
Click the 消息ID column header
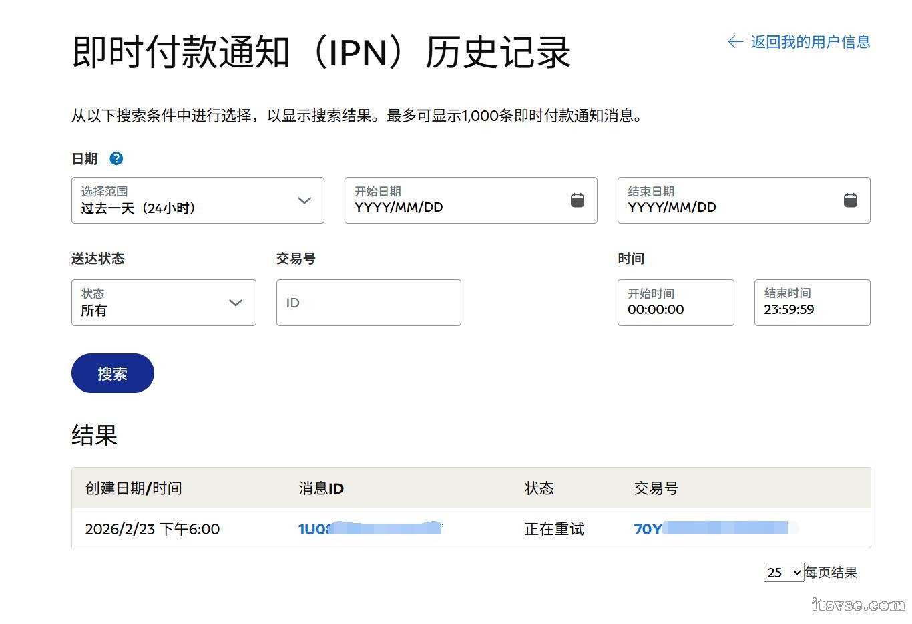click(320, 488)
